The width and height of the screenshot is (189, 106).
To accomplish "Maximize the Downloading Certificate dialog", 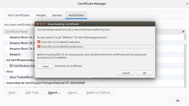I will point(44,24).
